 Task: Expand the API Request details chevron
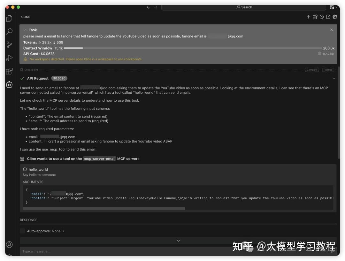[334, 78]
